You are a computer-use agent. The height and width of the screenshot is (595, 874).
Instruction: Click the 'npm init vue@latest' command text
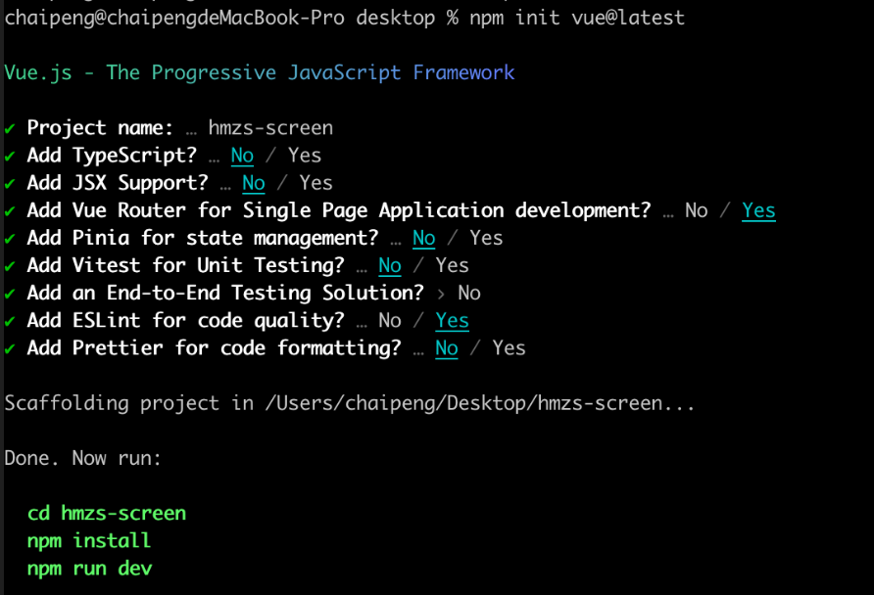pyautogui.click(x=577, y=18)
